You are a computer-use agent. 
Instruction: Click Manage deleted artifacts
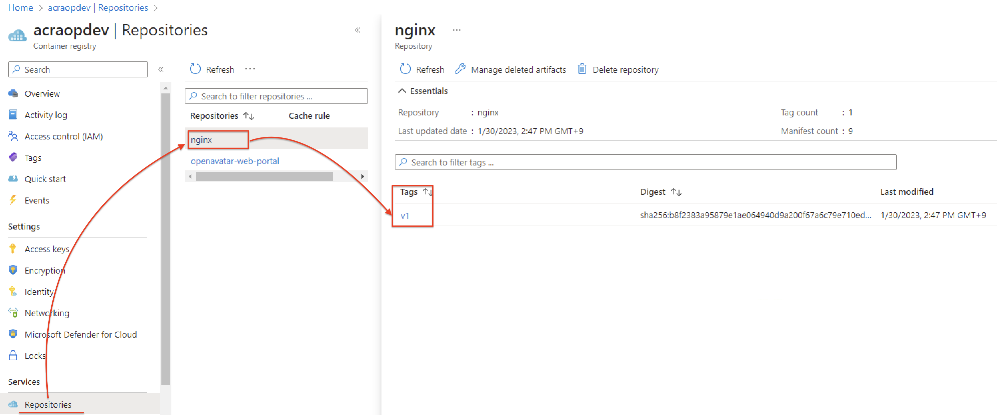click(x=518, y=69)
